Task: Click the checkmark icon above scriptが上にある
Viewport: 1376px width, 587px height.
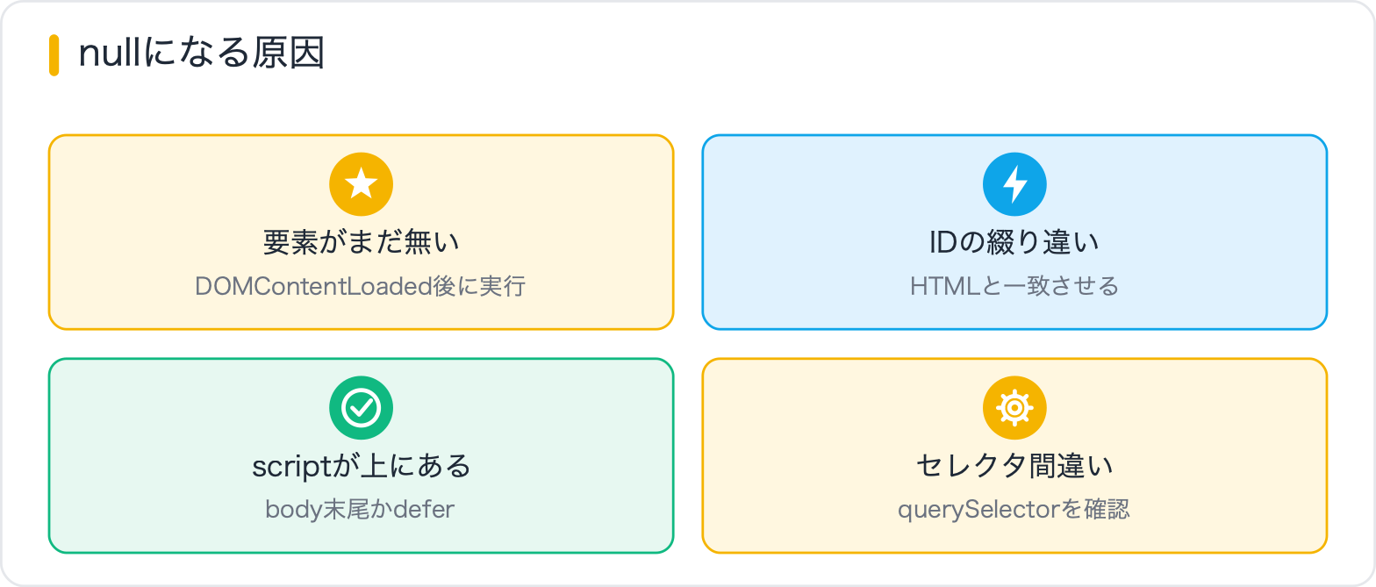Action: click(361, 408)
